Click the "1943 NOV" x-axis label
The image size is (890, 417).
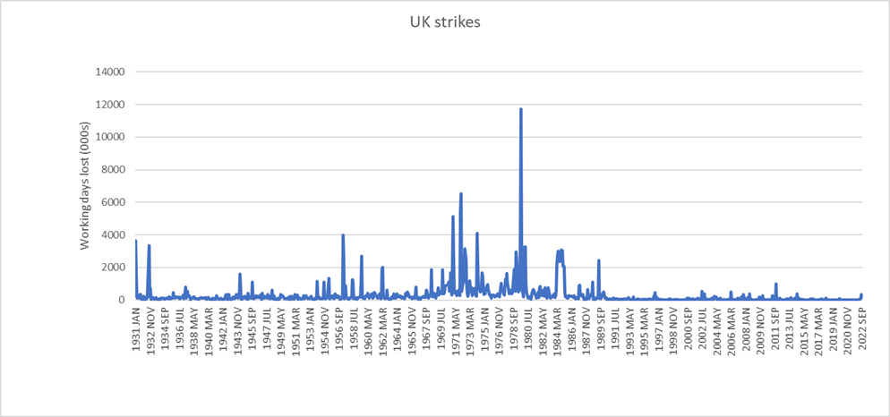pyautogui.click(x=238, y=329)
